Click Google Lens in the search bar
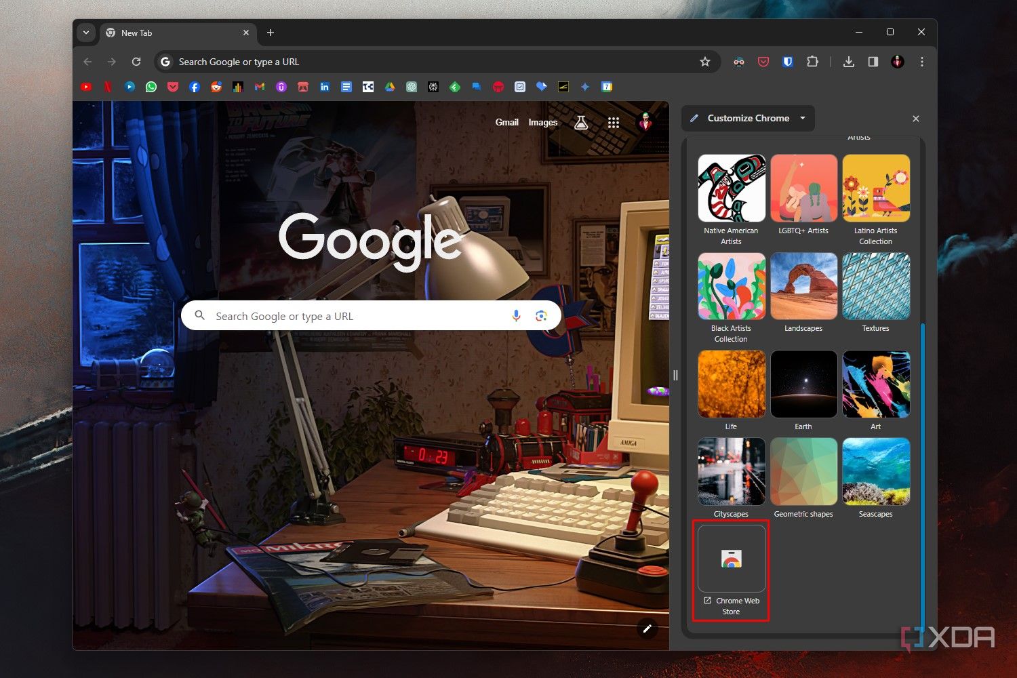This screenshot has width=1017, height=678. point(541,315)
